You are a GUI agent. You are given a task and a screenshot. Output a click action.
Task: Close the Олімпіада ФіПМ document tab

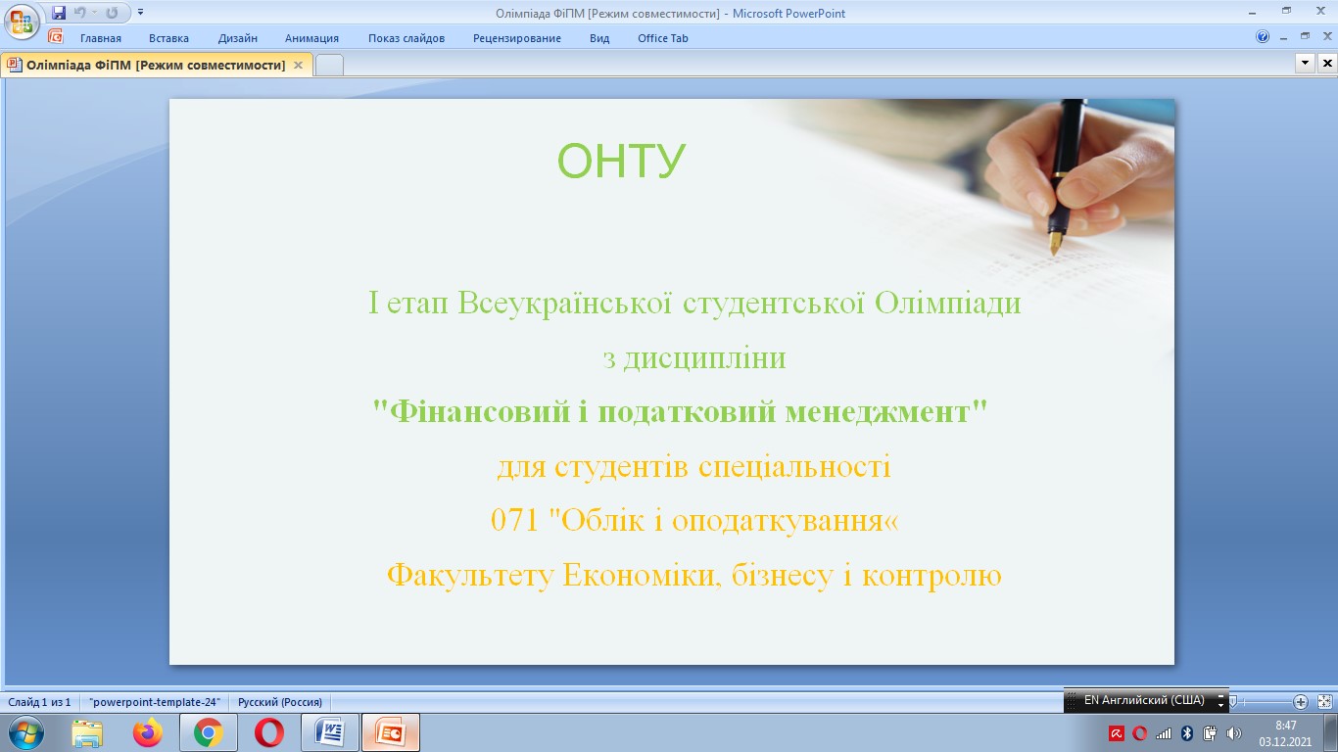[x=298, y=65]
